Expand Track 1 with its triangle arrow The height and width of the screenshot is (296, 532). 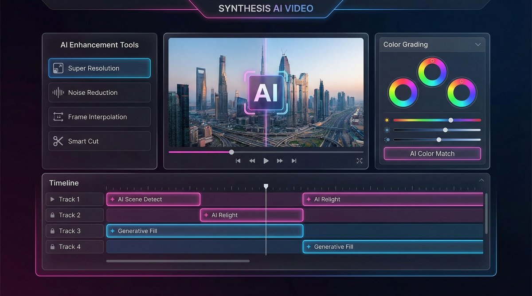53,200
